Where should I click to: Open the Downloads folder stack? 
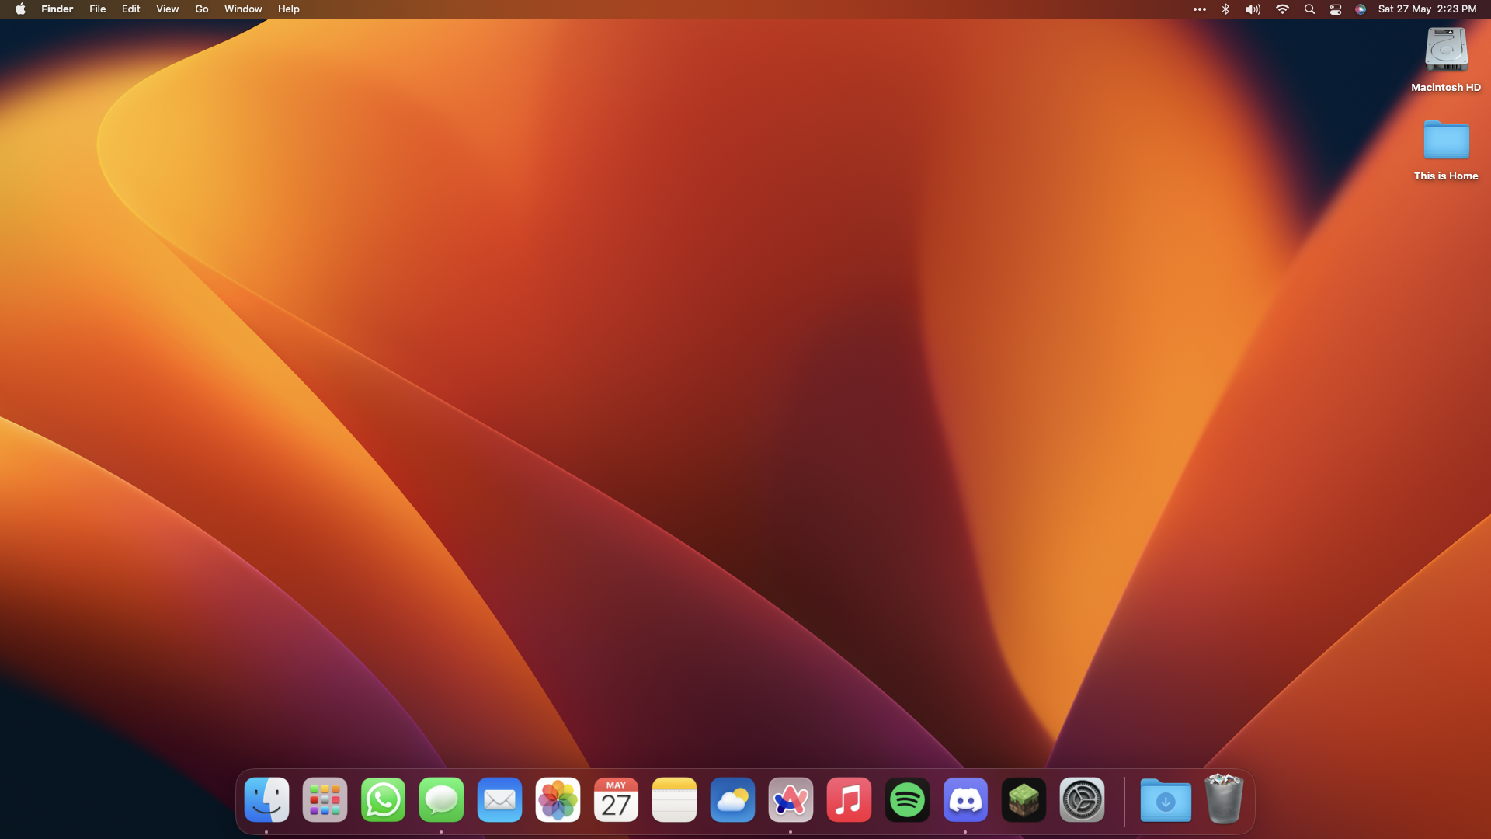click(1166, 799)
